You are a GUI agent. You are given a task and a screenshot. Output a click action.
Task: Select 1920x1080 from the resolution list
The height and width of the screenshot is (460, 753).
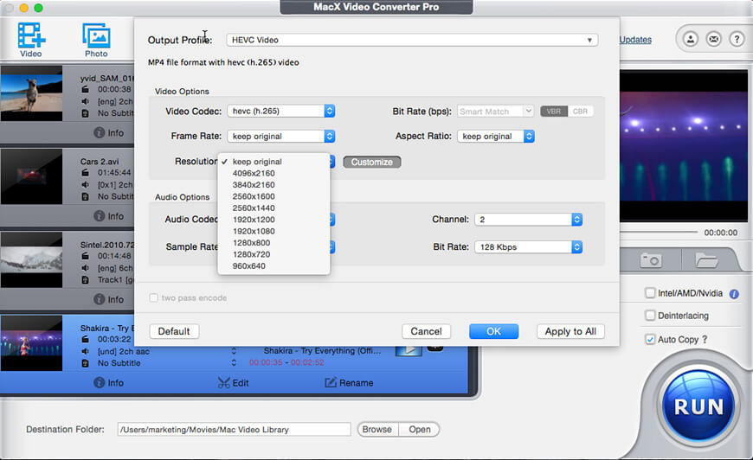click(x=254, y=231)
